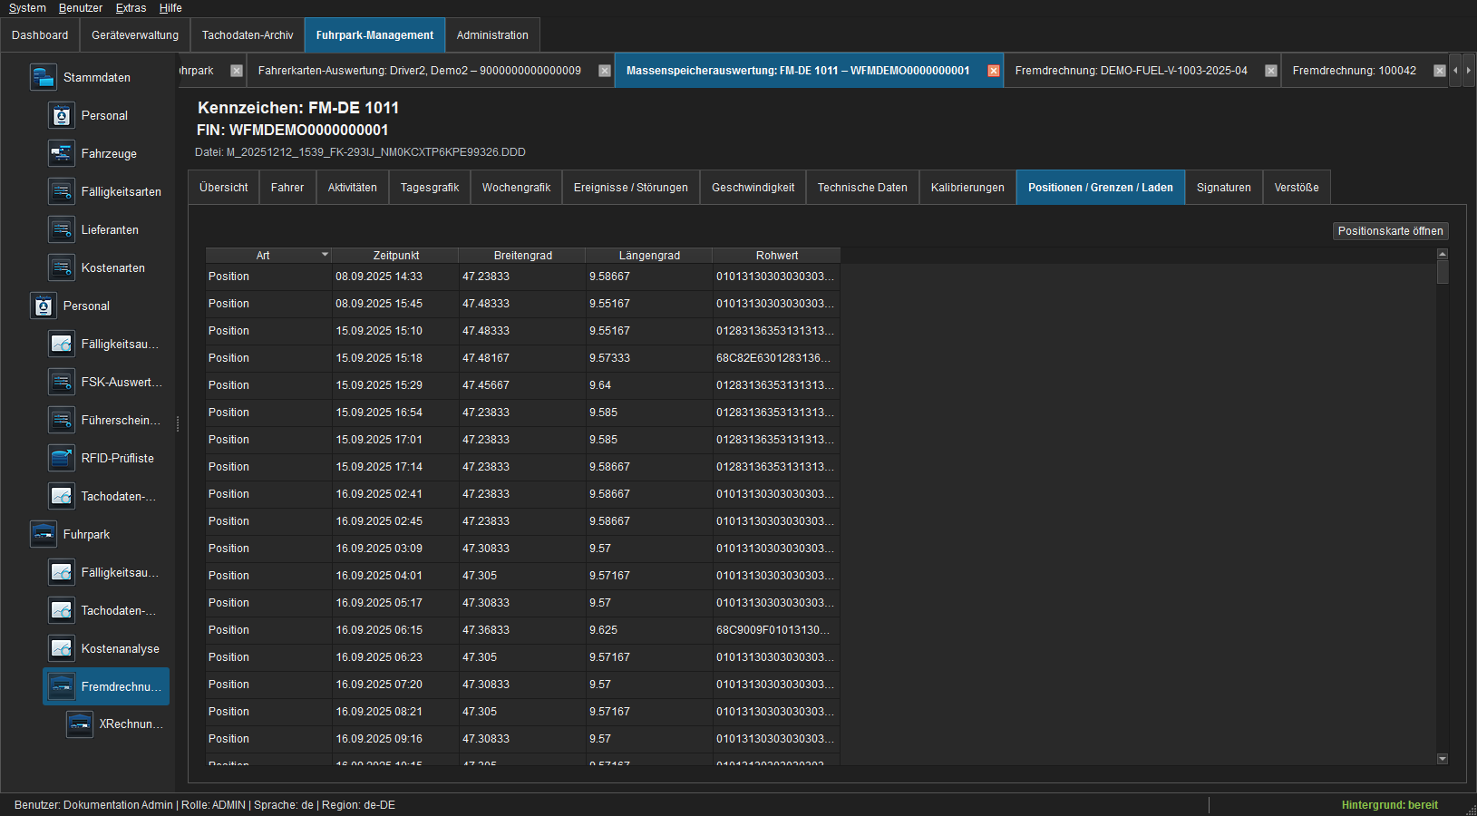Close the Fremdrechnung 100042 tab

(x=1439, y=71)
